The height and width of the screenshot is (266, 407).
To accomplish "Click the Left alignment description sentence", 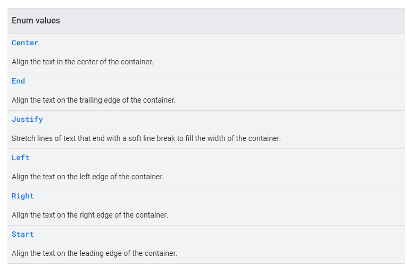I will [88, 177].
